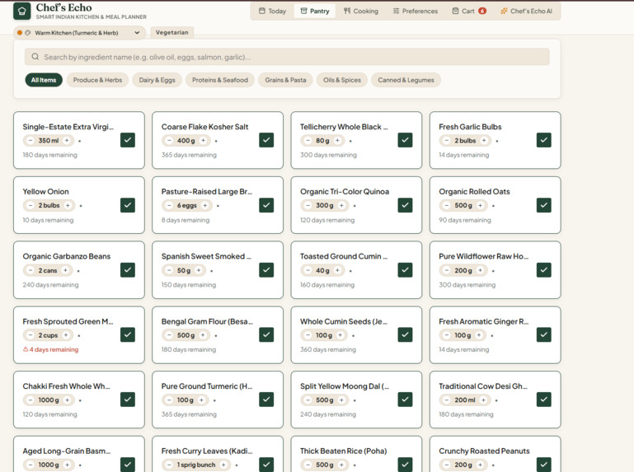Filter by Dairy & Eggs
This screenshot has height=472, width=634.
pyautogui.click(x=157, y=80)
